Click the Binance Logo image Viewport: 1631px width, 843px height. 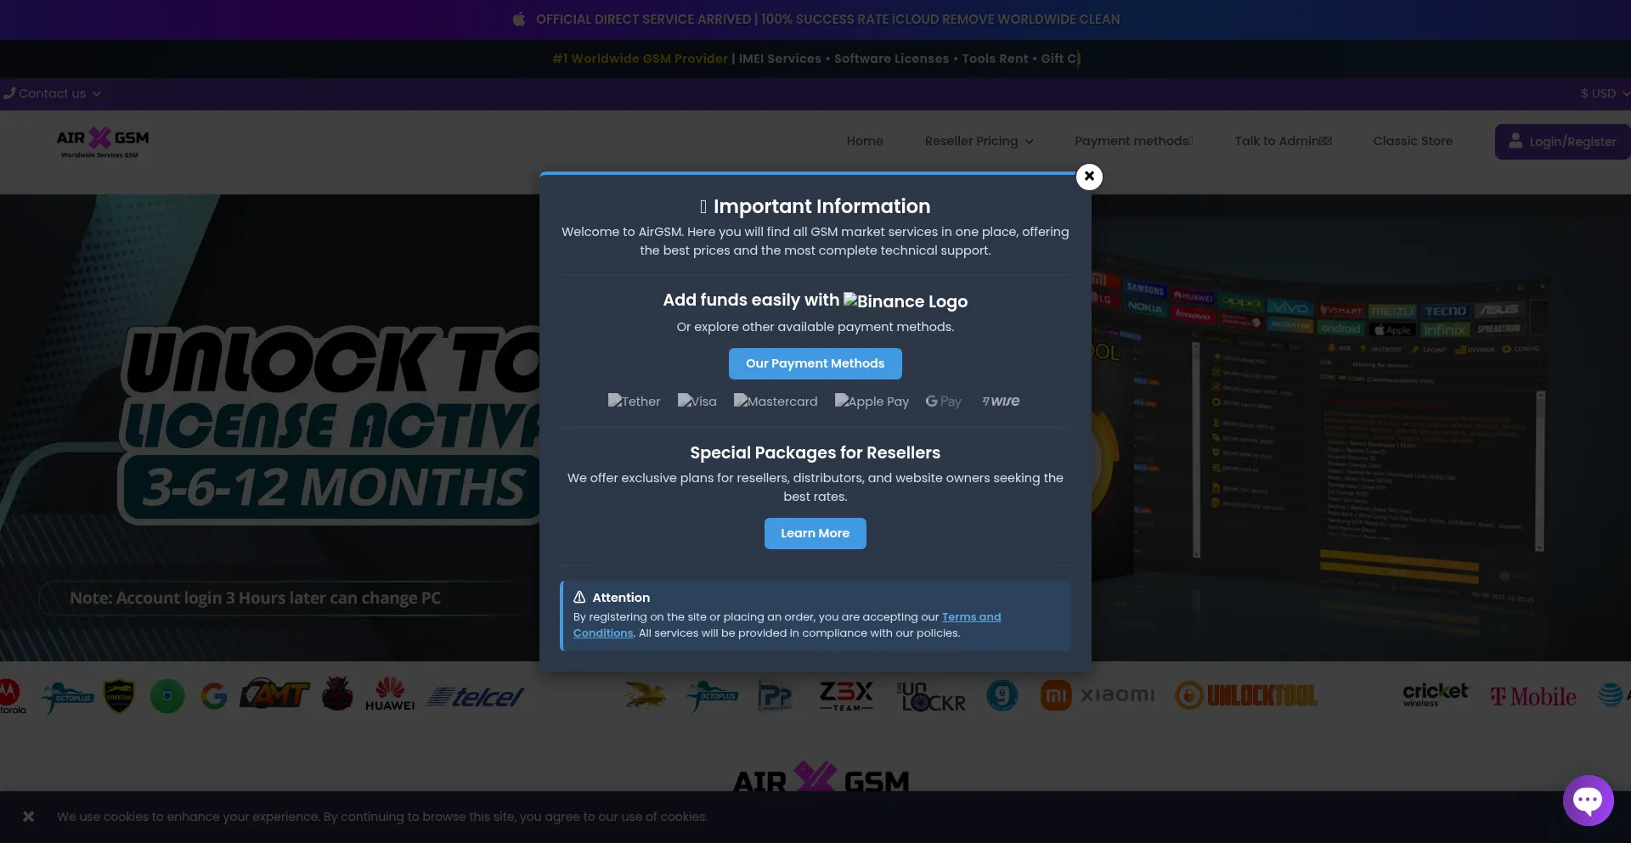pyautogui.click(x=905, y=301)
